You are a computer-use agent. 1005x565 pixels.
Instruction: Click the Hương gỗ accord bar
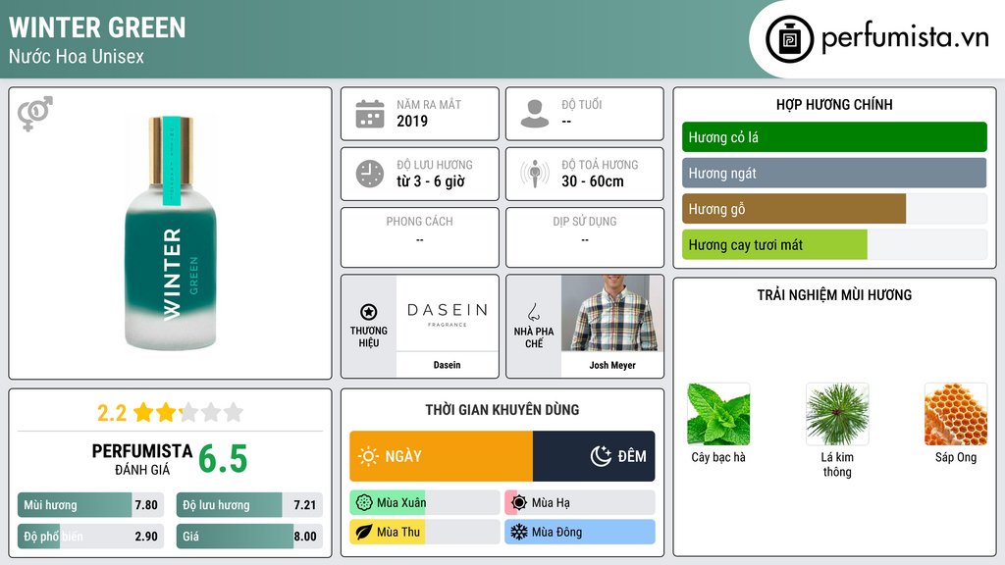pyautogui.click(x=834, y=209)
